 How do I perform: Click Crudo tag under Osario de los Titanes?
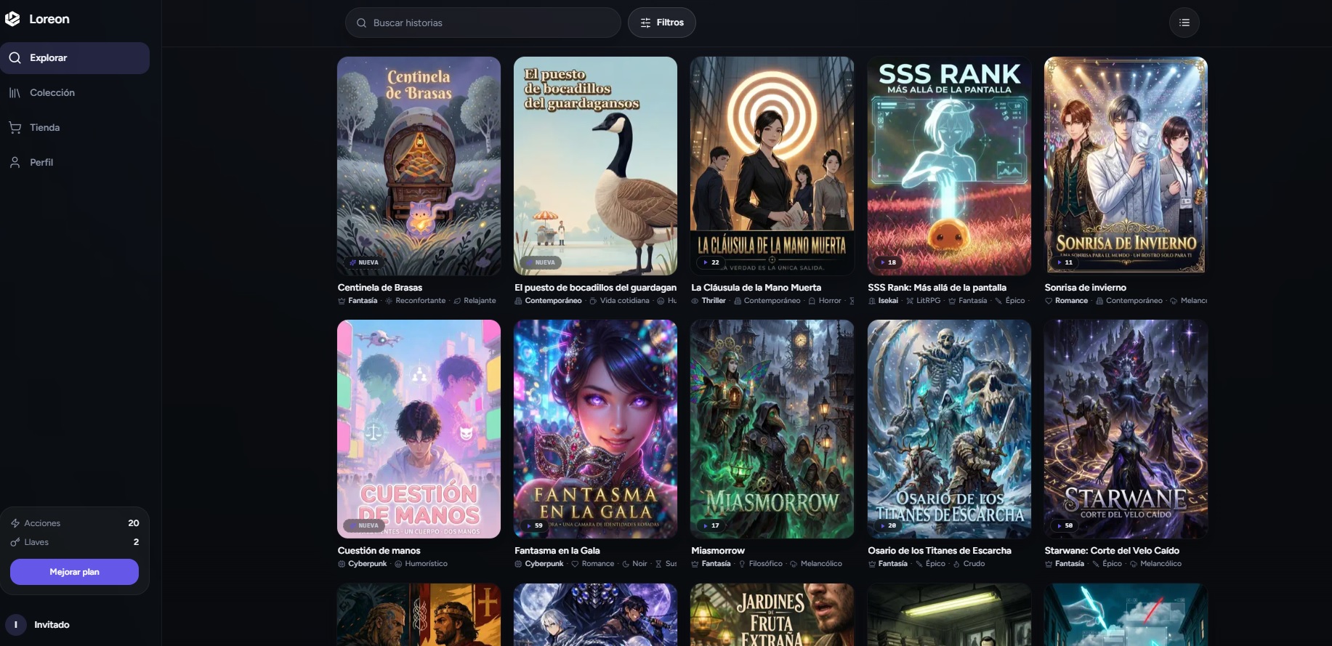tap(969, 564)
